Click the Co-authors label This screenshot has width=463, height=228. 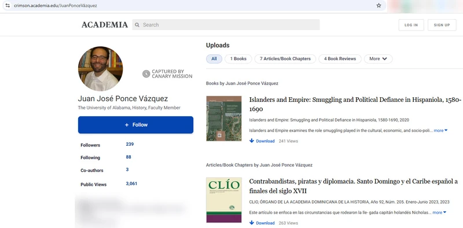click(92, 170)
